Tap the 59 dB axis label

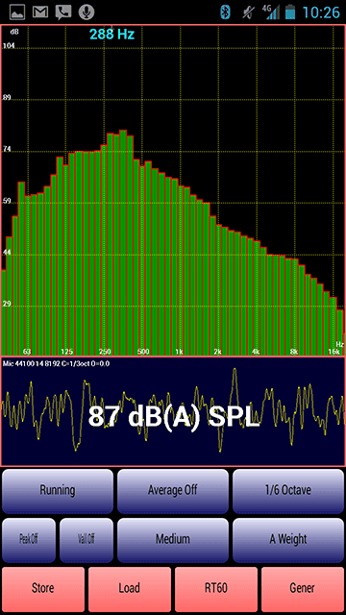7,202
